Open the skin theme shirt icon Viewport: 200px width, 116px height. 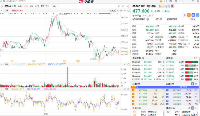pos(176,1)
